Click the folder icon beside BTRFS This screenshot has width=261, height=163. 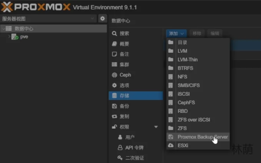pyautogui.click(x=171, y=68)
